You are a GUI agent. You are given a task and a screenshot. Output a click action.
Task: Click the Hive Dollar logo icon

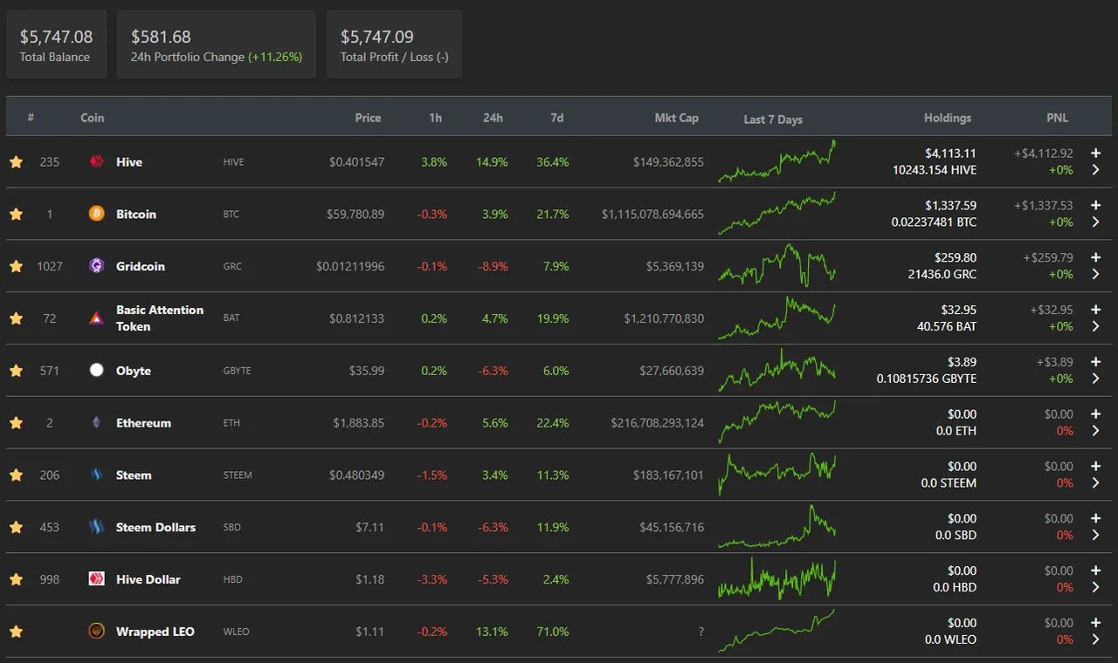tap(97, 579)
